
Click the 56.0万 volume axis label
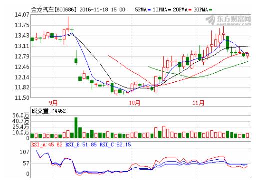coord(21,115)
